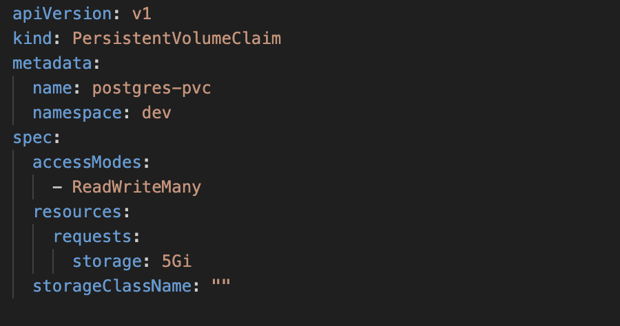This screenshot has width=620, height=326.
Task: Click the 5Gi storage value
Action: (x=177, y=261)
